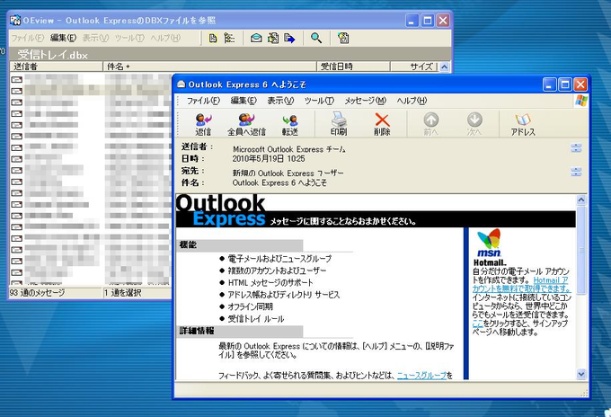Click the Windows flag logo in Outlook Express window
The width and height of the screenshot is (611, 417).
pyautogui.click(x=580, y=101)
